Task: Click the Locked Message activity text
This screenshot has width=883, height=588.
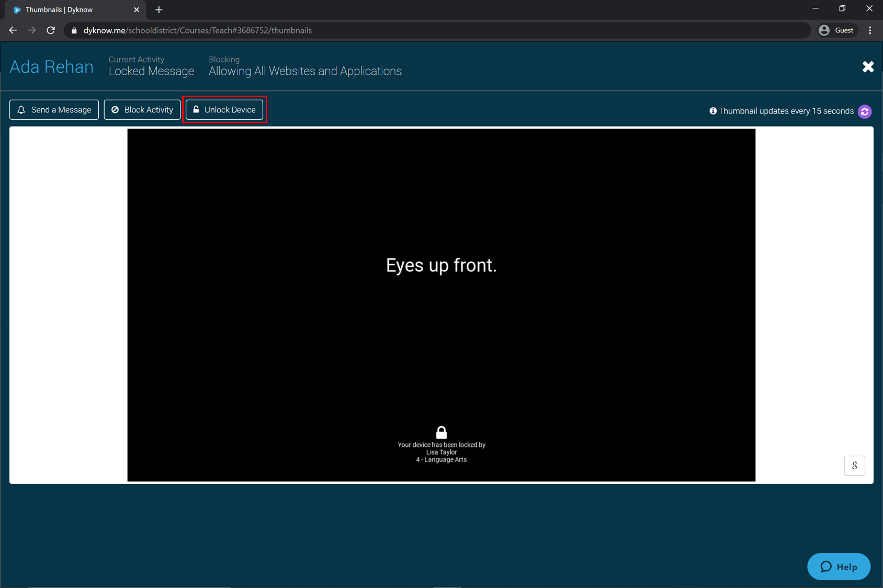Action: click(x=151, y=71)
